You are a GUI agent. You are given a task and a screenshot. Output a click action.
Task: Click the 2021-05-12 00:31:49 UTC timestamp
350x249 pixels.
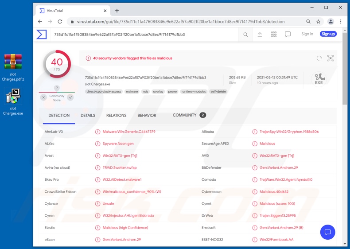click(277, 78)
